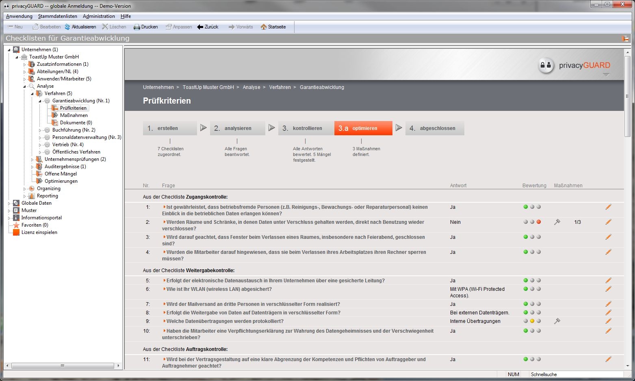Click the Bearbeiten toolbar icon
Image resolution: width=635 pixels, height=381 pixels.
pyautogui.click(x=36, y=27)
